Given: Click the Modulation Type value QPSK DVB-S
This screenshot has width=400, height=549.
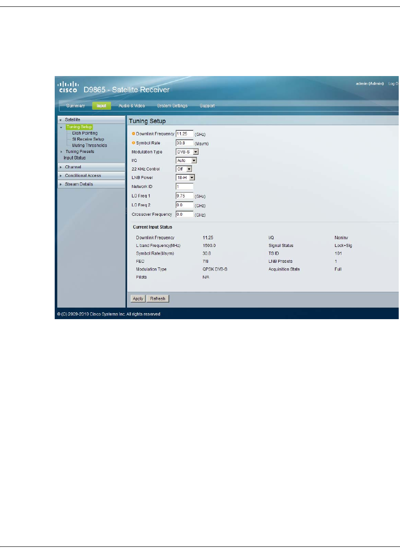Looking at the screenshot, I should (215, 270).
